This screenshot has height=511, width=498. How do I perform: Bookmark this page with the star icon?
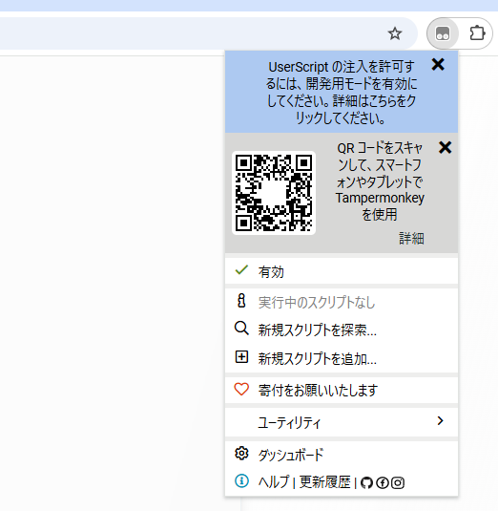pos(395,33)
